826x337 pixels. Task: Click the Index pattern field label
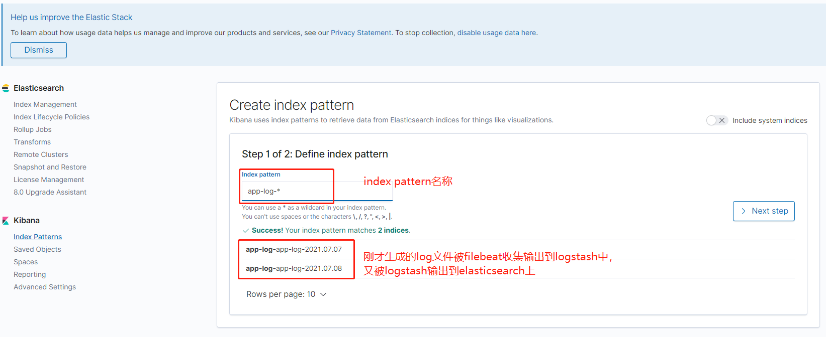pos(261,175)
